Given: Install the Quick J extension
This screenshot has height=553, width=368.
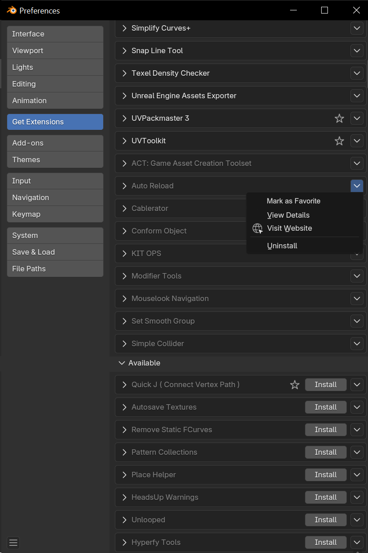Looking at the screenshot, I should [x=326, y=384].
